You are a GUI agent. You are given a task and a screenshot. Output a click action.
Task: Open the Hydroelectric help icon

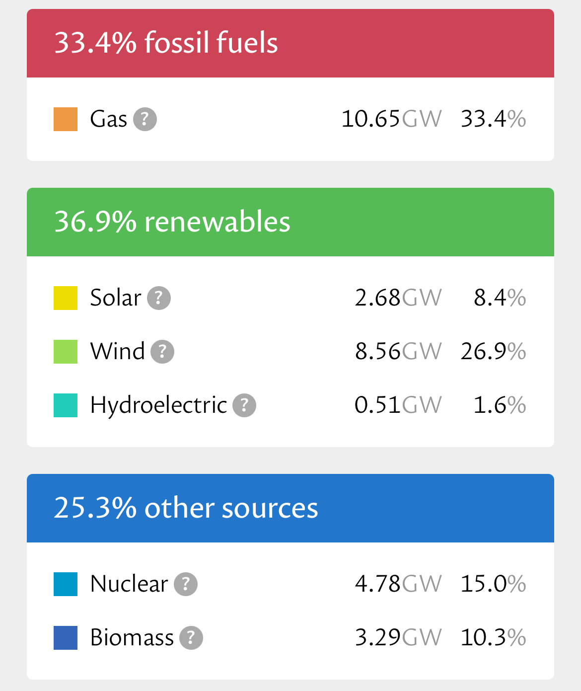[x=244, y=405]
